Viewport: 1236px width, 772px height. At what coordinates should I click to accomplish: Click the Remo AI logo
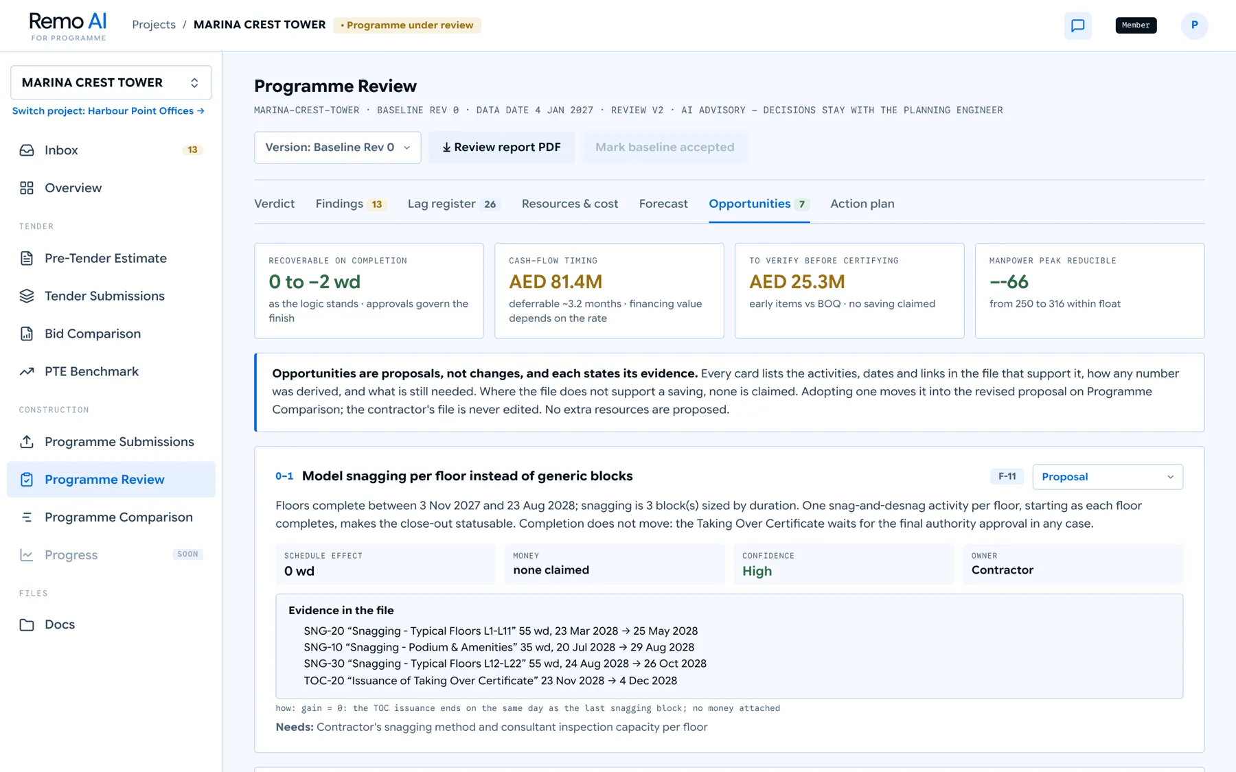tap(68, 26)
